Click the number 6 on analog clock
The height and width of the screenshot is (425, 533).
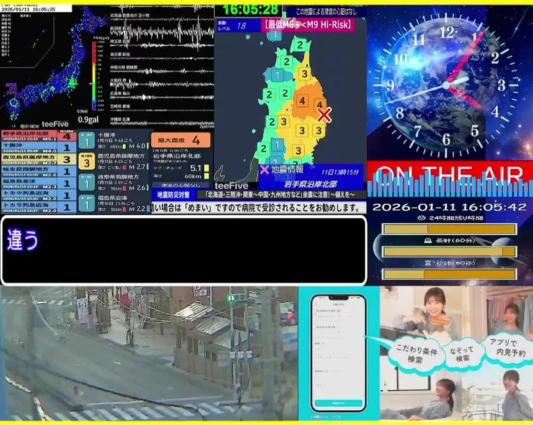point(446,139)
